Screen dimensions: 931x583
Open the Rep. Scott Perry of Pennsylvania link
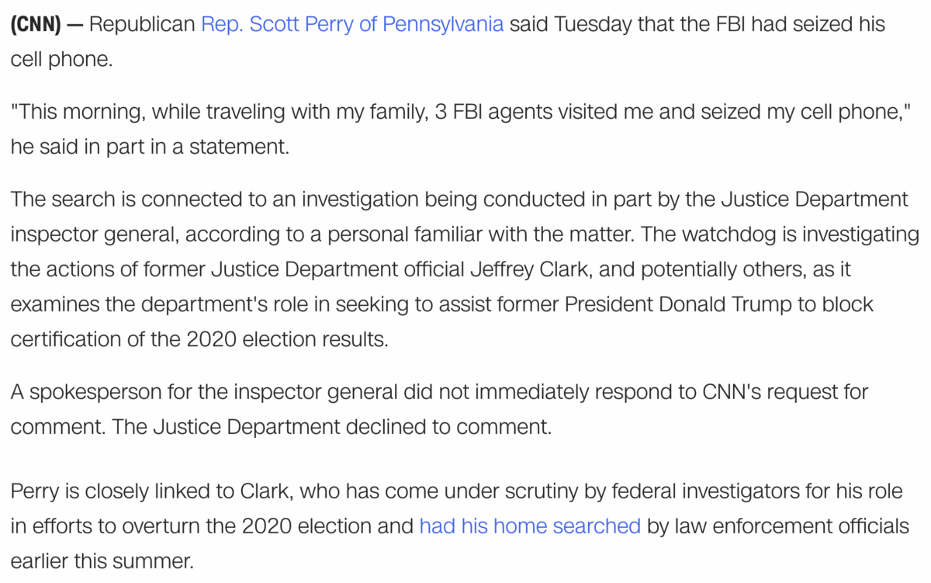coord(352,24)
